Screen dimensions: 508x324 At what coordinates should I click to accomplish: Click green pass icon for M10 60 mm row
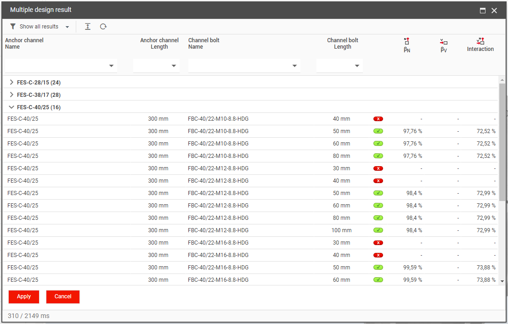click(x=378, y=143)
